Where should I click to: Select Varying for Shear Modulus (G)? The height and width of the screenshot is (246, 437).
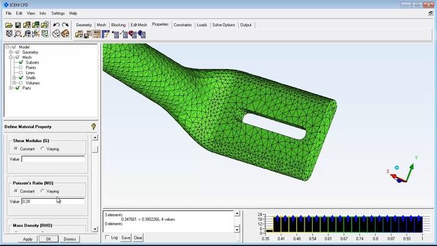[42, 149]
